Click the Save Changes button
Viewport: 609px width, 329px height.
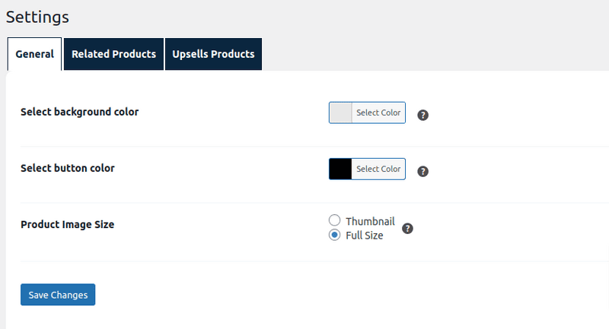pos(58,294)
